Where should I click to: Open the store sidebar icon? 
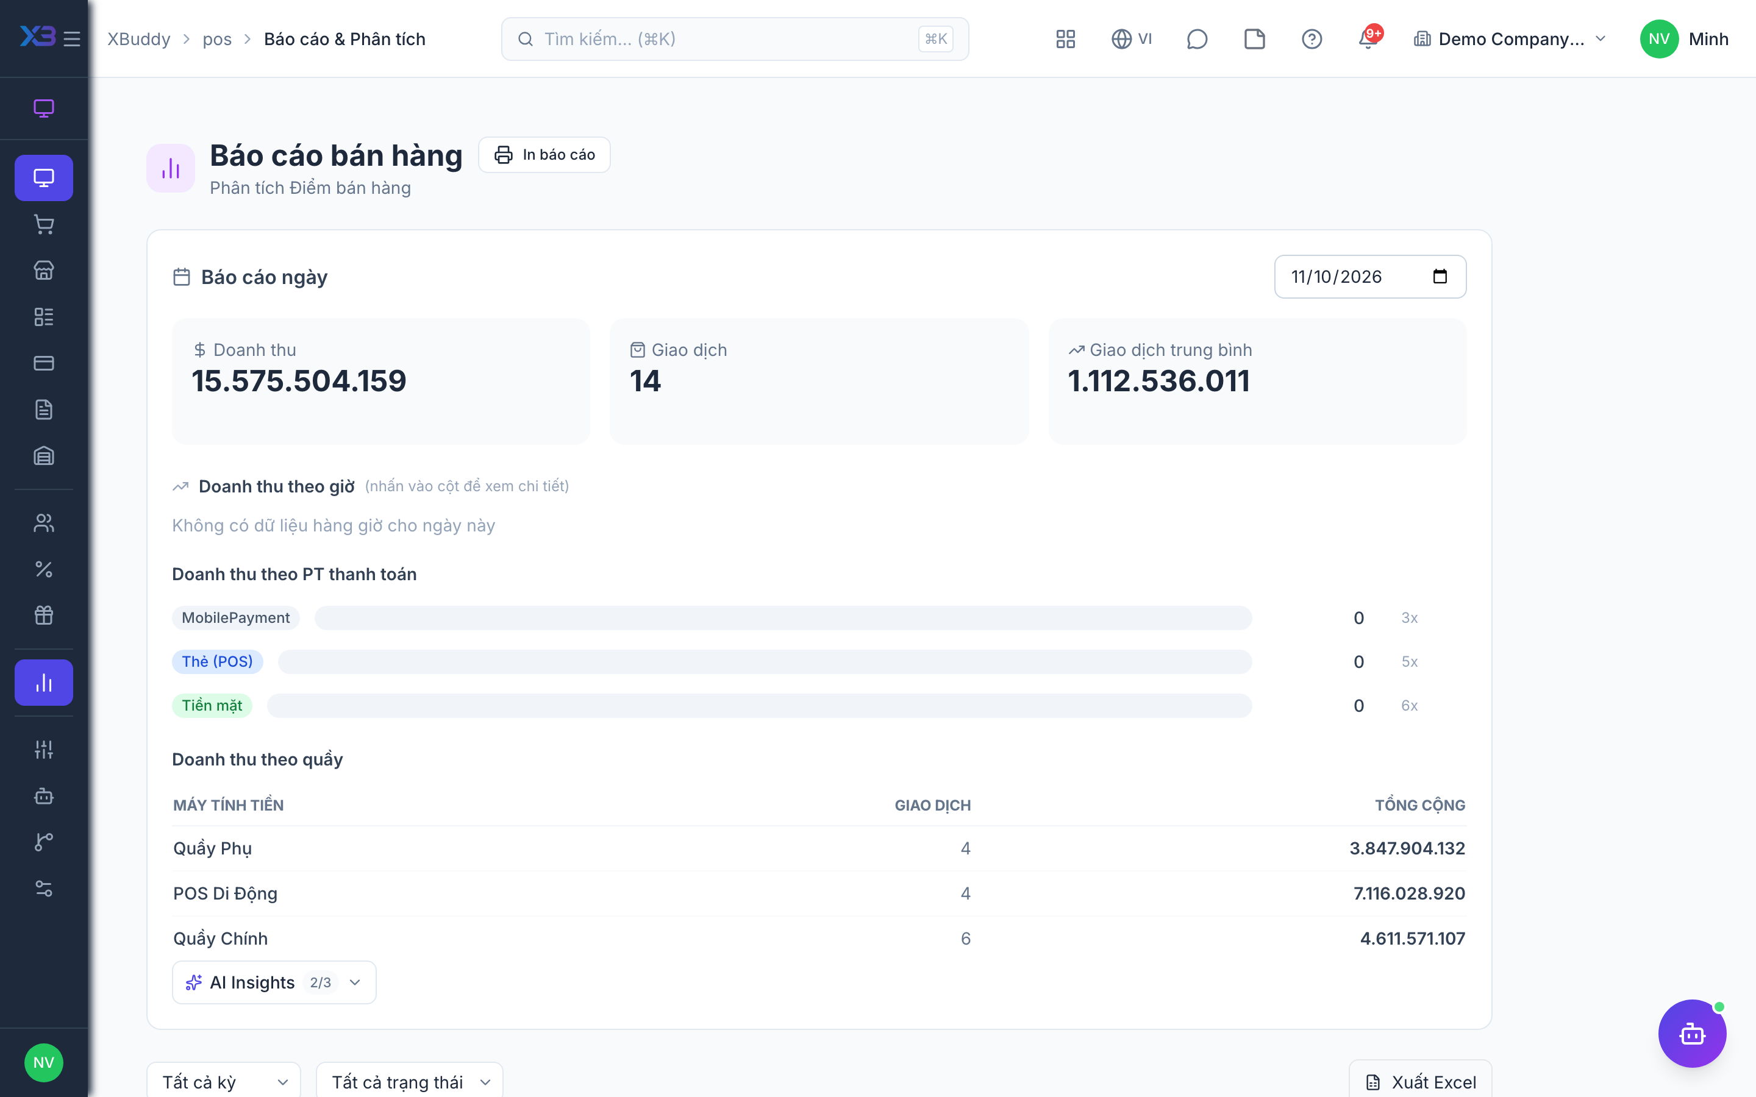pyautogui.click(x=43, y=271)
